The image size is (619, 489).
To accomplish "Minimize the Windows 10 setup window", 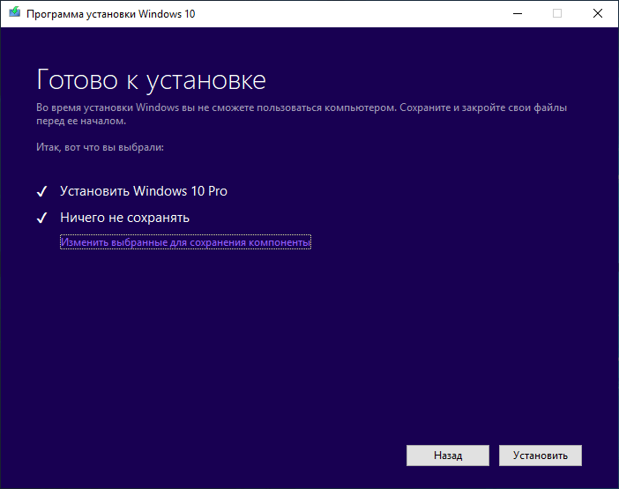I will (x=517, y=13).
